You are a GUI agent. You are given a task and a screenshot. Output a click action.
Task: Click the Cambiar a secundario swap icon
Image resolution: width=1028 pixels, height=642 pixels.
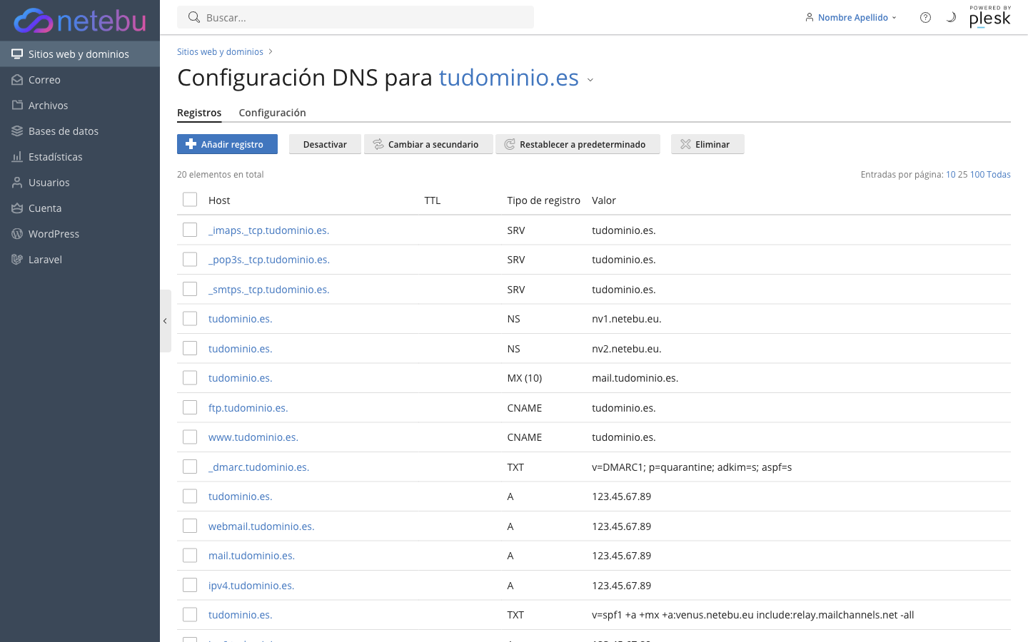[x=378, y=144]
